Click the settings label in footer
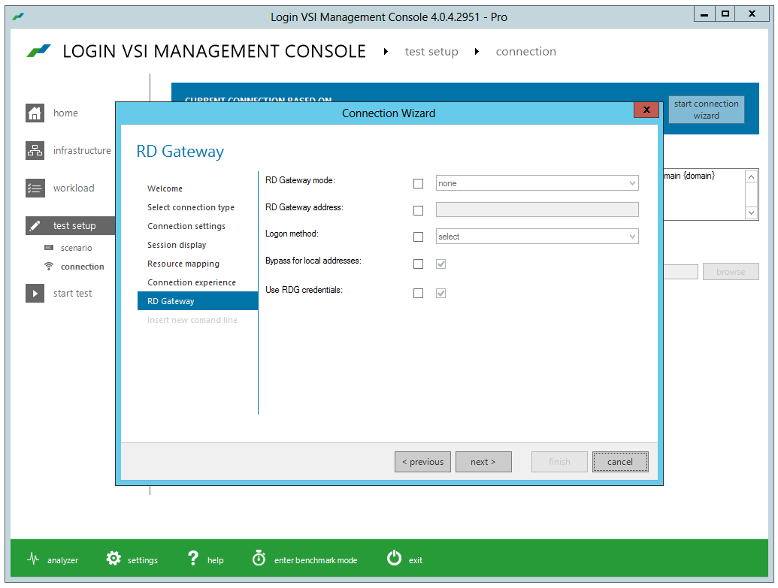The width and height of the screenshot is (778, 588). coord(142,560)
